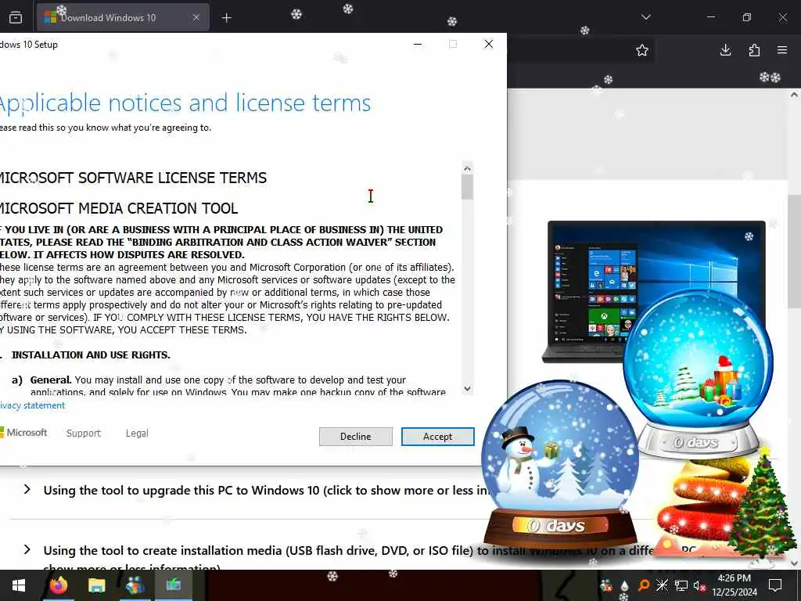Open the Extensions puzzle icon
Viewport: 801px width, 601px height.
click(x=754, y=50)
